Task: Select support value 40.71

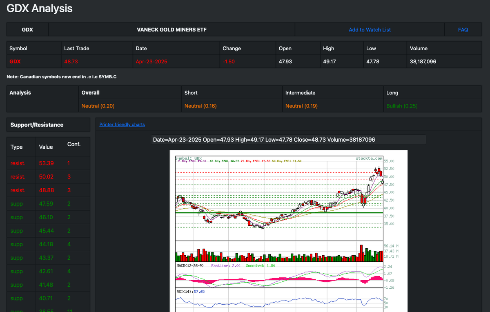Action: tap(46, 298)
